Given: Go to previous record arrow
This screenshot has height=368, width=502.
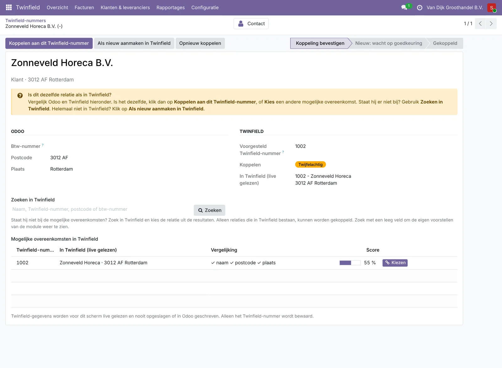Looking at the screenshot, I should [480, 24].
